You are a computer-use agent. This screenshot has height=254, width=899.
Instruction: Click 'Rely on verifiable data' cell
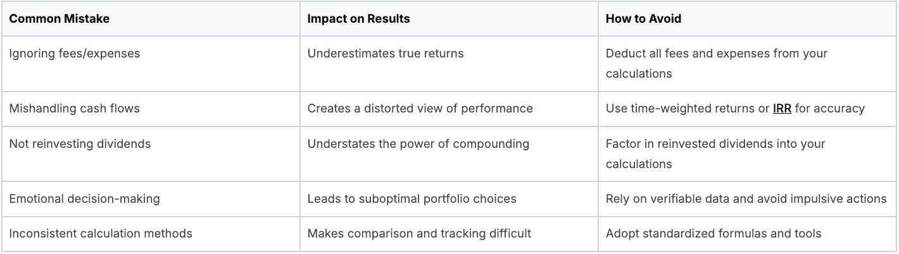746,198
